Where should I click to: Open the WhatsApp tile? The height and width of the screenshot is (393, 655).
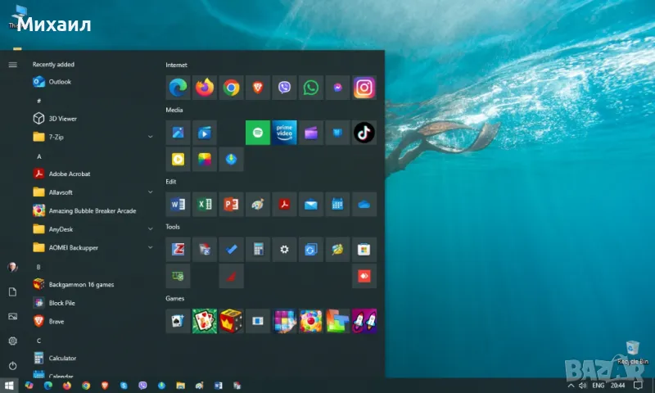point(310,87)
